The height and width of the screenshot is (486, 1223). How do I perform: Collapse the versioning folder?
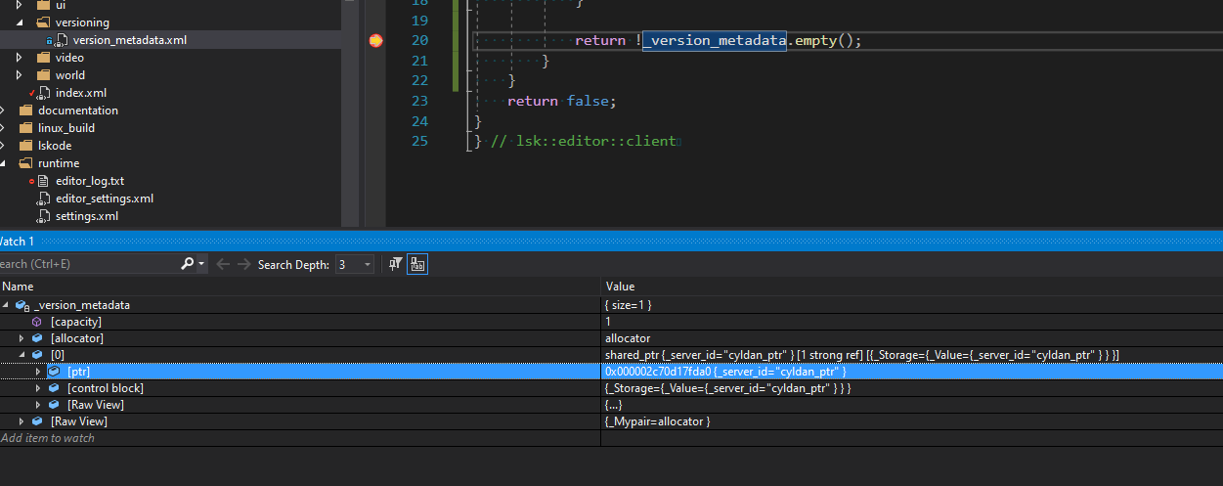[22, 22]
